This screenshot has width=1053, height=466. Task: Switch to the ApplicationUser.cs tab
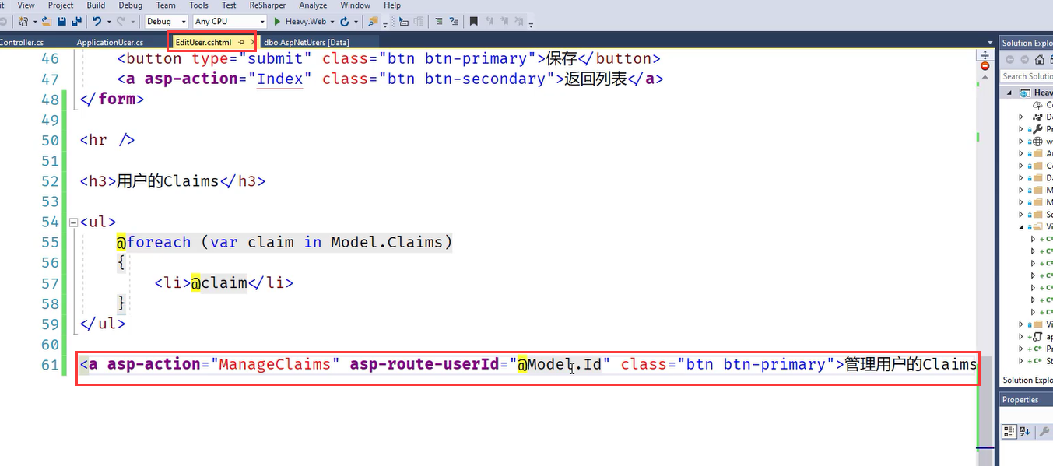point(110,42)
